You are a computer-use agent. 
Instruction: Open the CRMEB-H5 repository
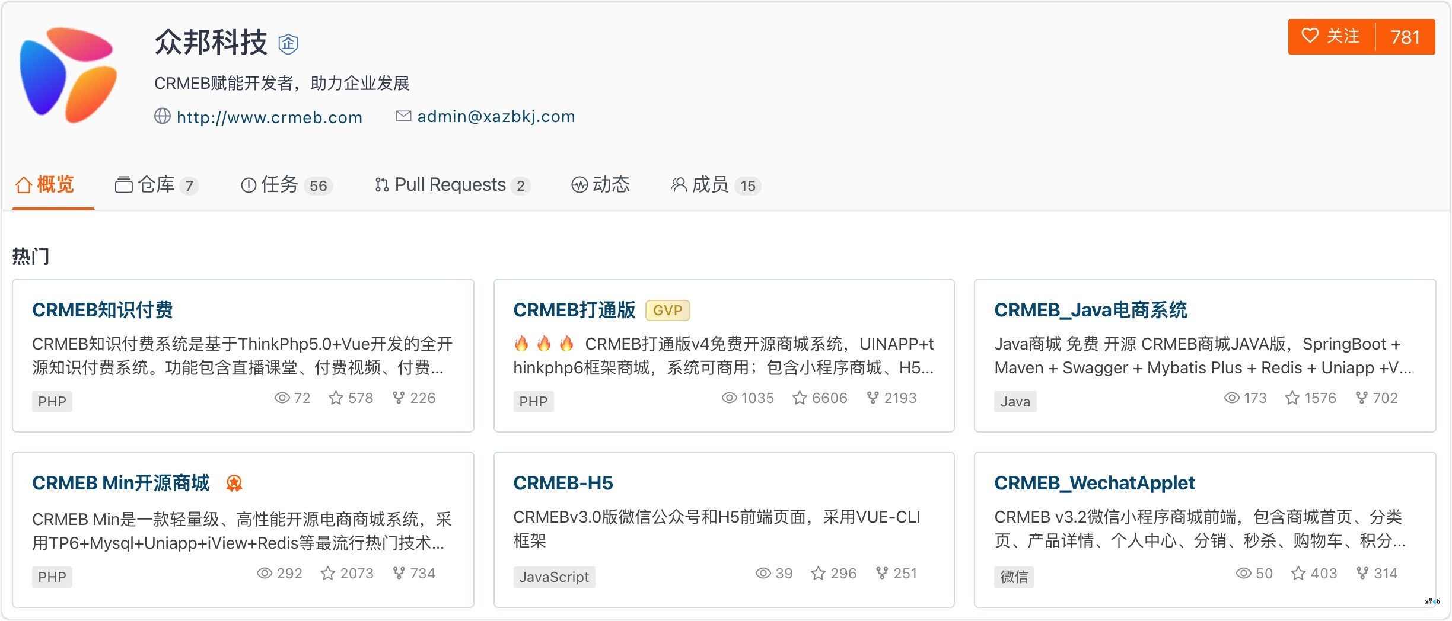click(563, 483)
